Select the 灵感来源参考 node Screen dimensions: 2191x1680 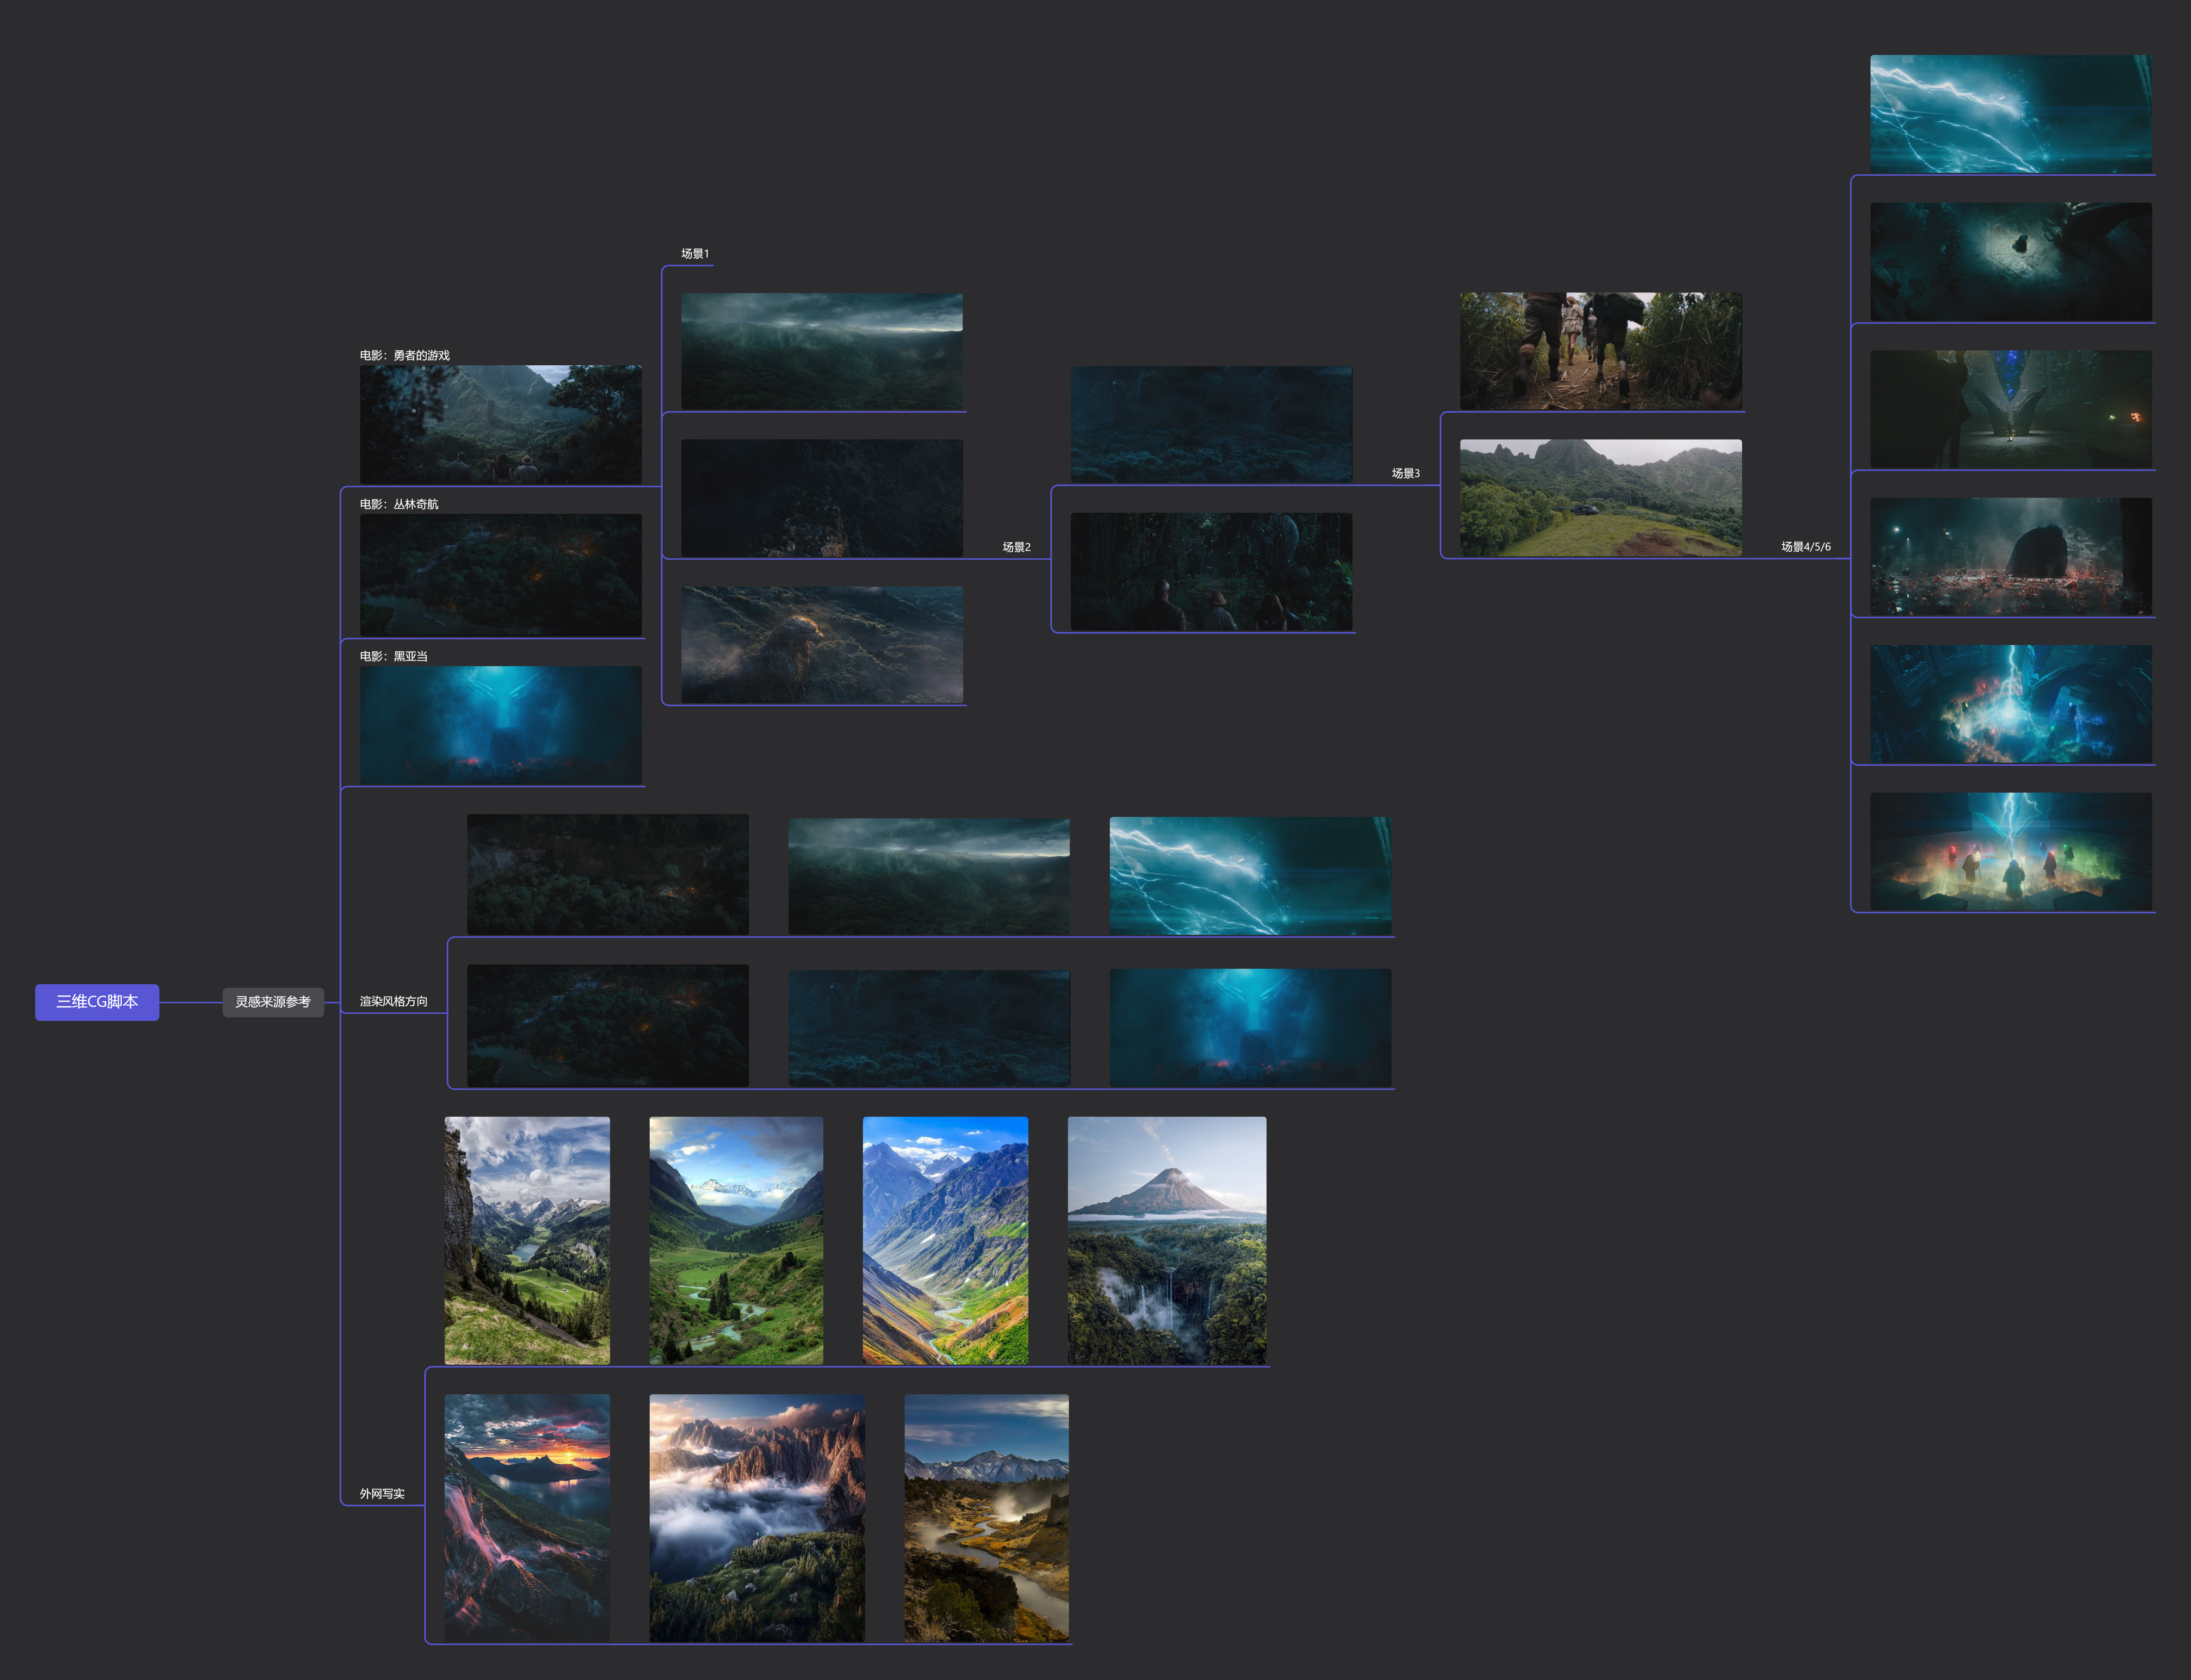pyautogui.click(x=273, y=1002)
